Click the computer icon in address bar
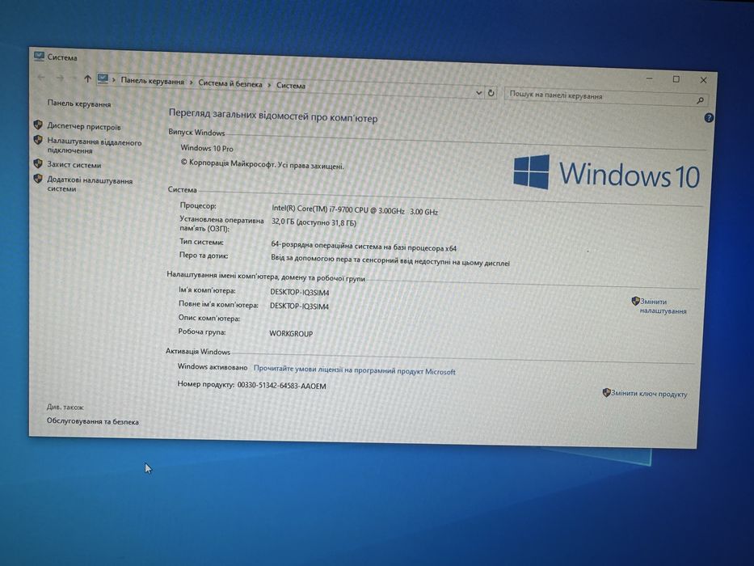The width and height of the screenshot is (754, 566). click(x=103, y=78)
